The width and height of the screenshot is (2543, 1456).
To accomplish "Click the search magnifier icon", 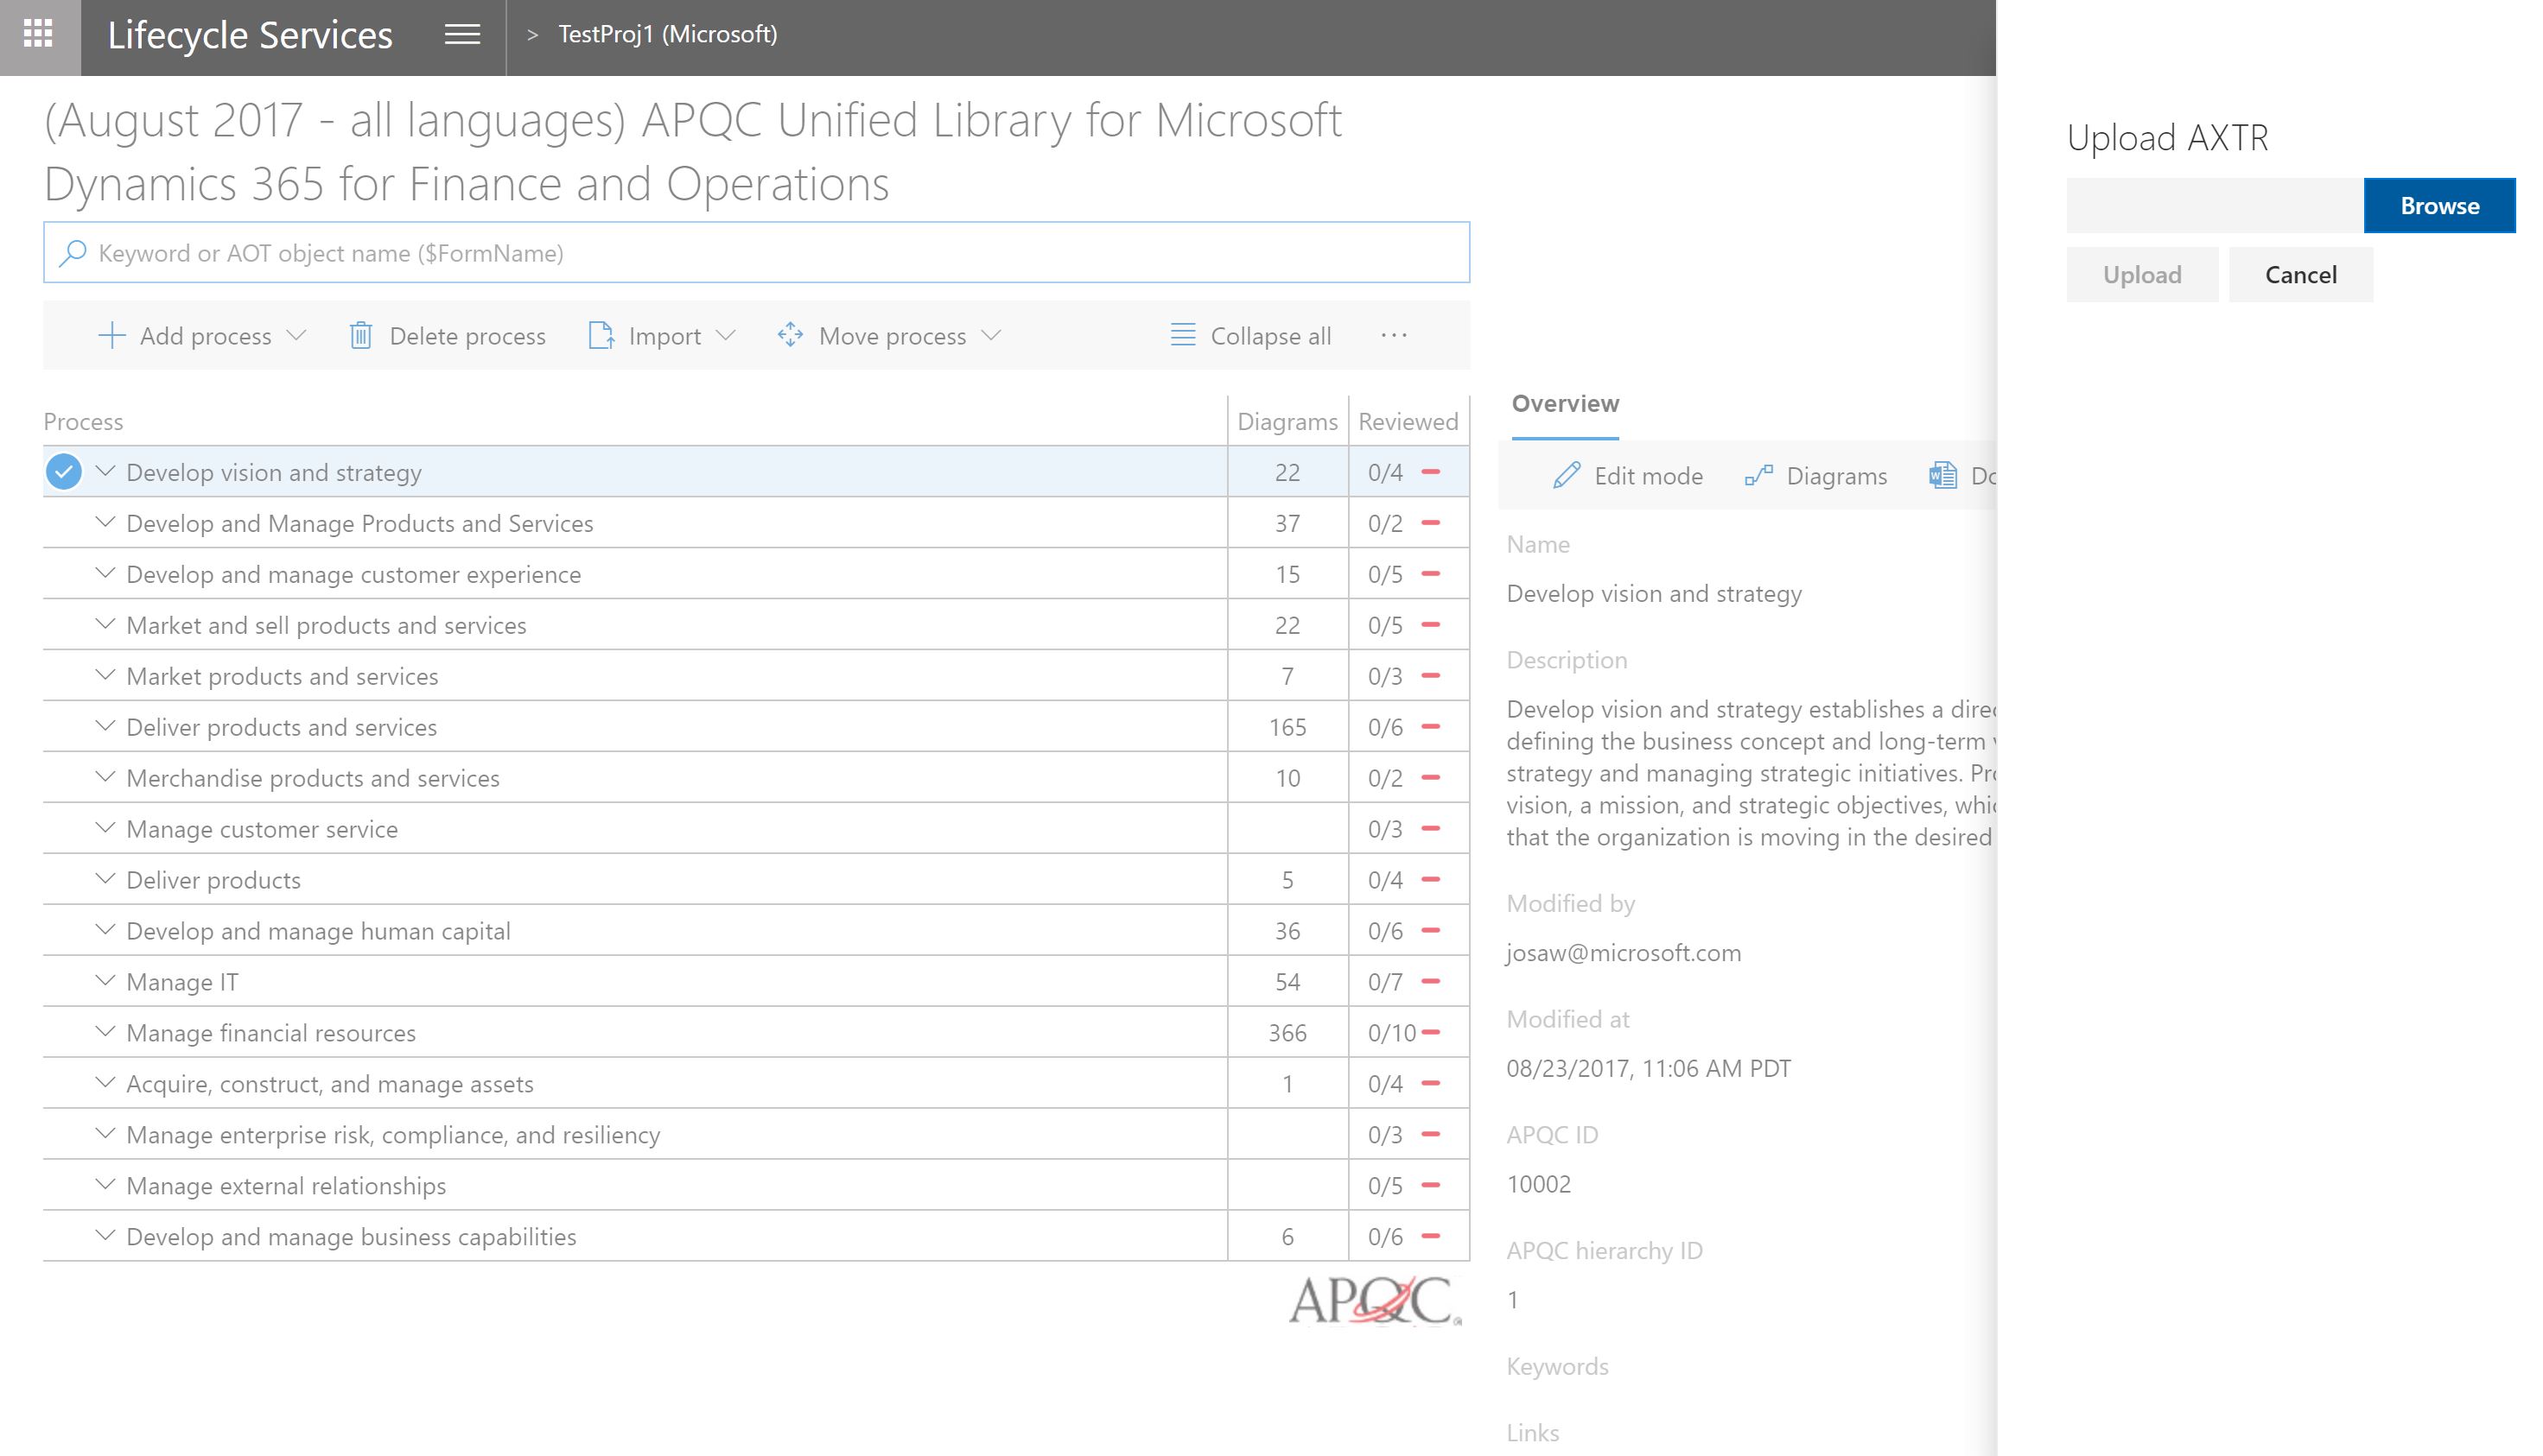I will click(72, 253).
